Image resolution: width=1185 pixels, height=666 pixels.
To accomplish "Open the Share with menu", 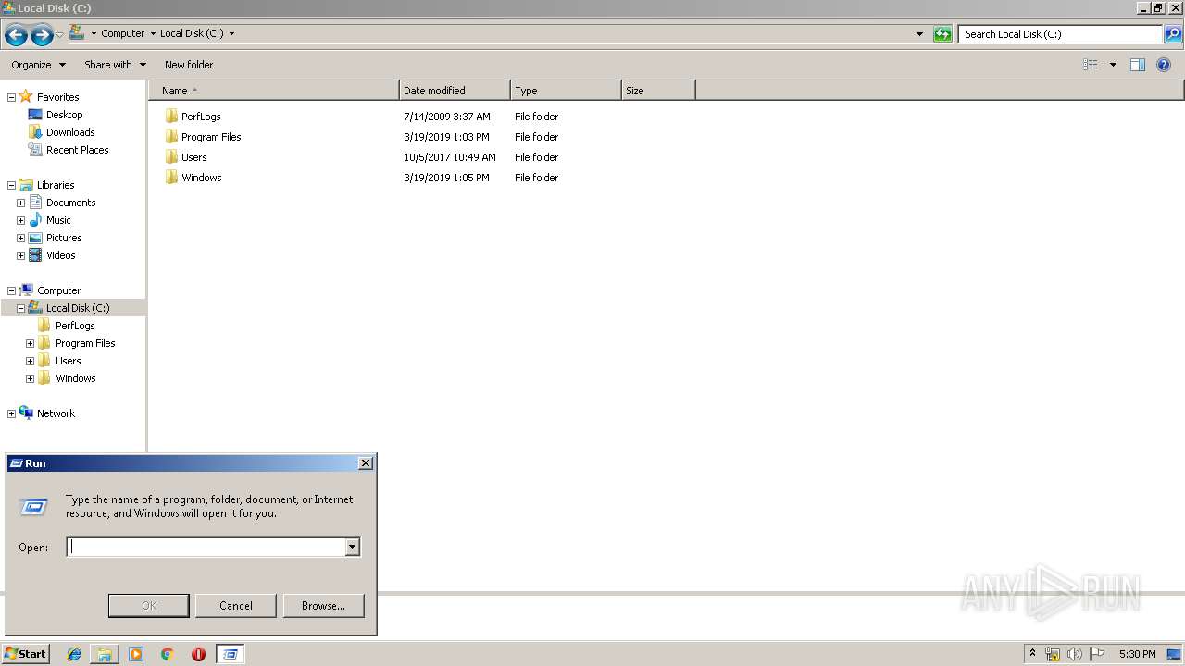I will click(x=115, y=65).
